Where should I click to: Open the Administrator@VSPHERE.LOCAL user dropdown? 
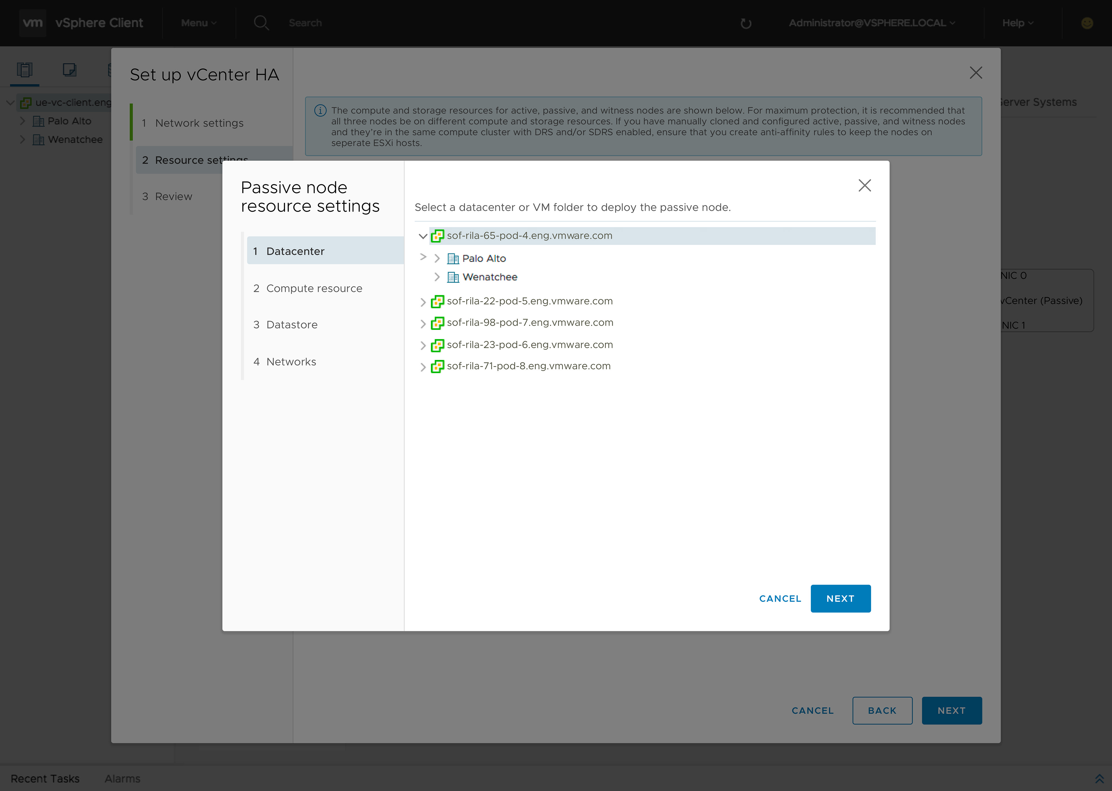tap(872, 23)
